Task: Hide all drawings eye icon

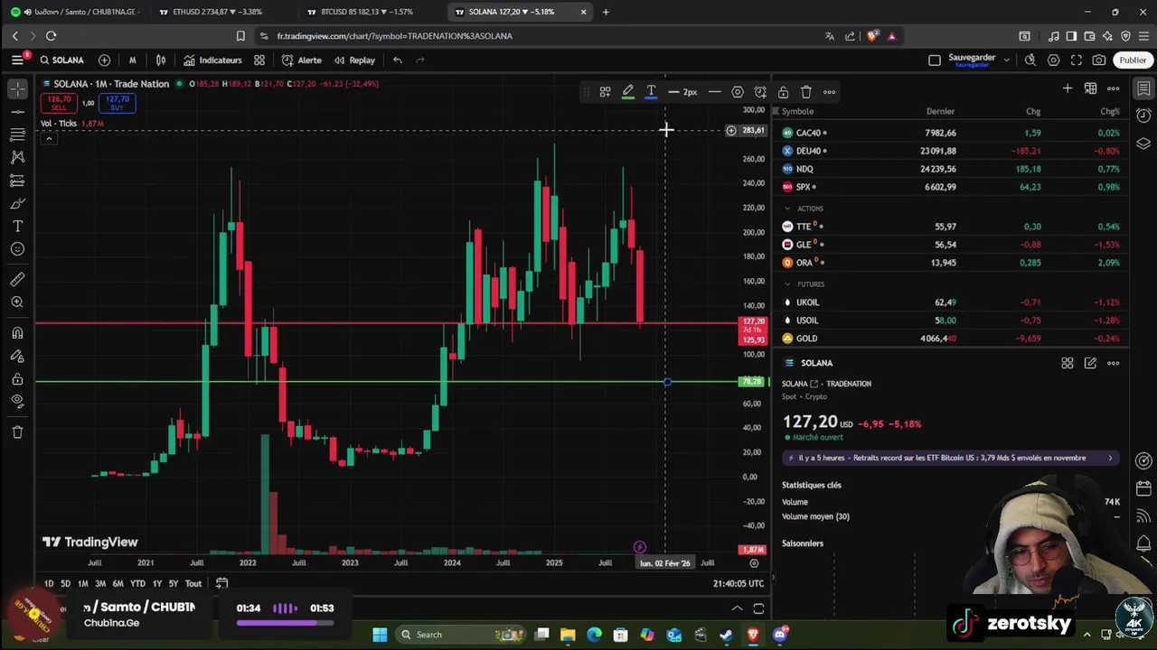Action: pyautogui.click(x=17, y=402)
